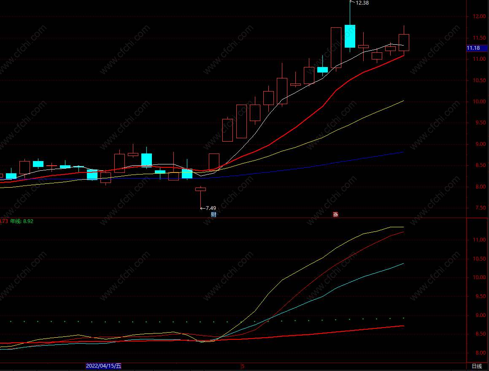Click the 年线: 8.92 indicator value
Image resolution: width=489 pixels, height=371 pixels.
click(22, 221)
